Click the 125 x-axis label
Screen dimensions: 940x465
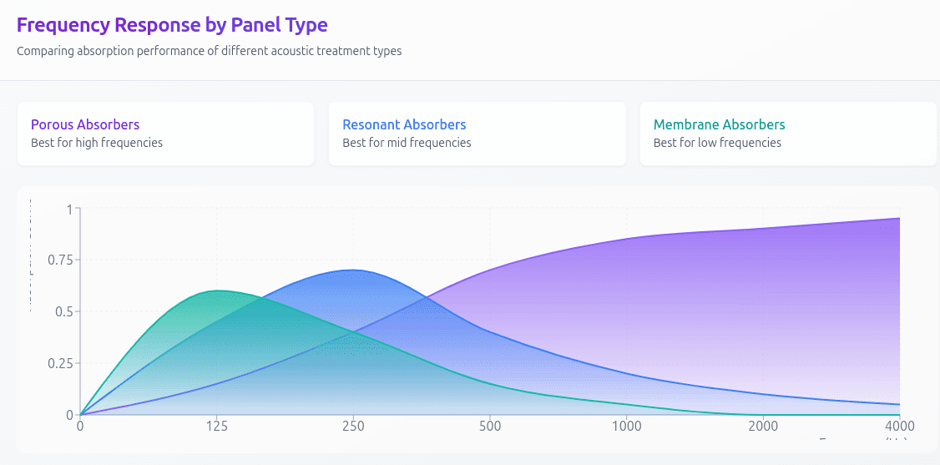click(217, 427)
